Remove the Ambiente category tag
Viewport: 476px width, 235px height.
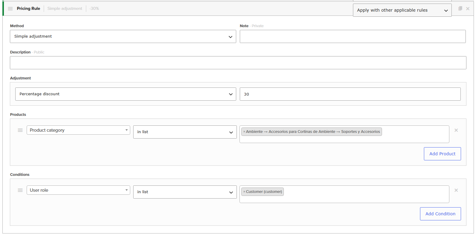point(244,132)
